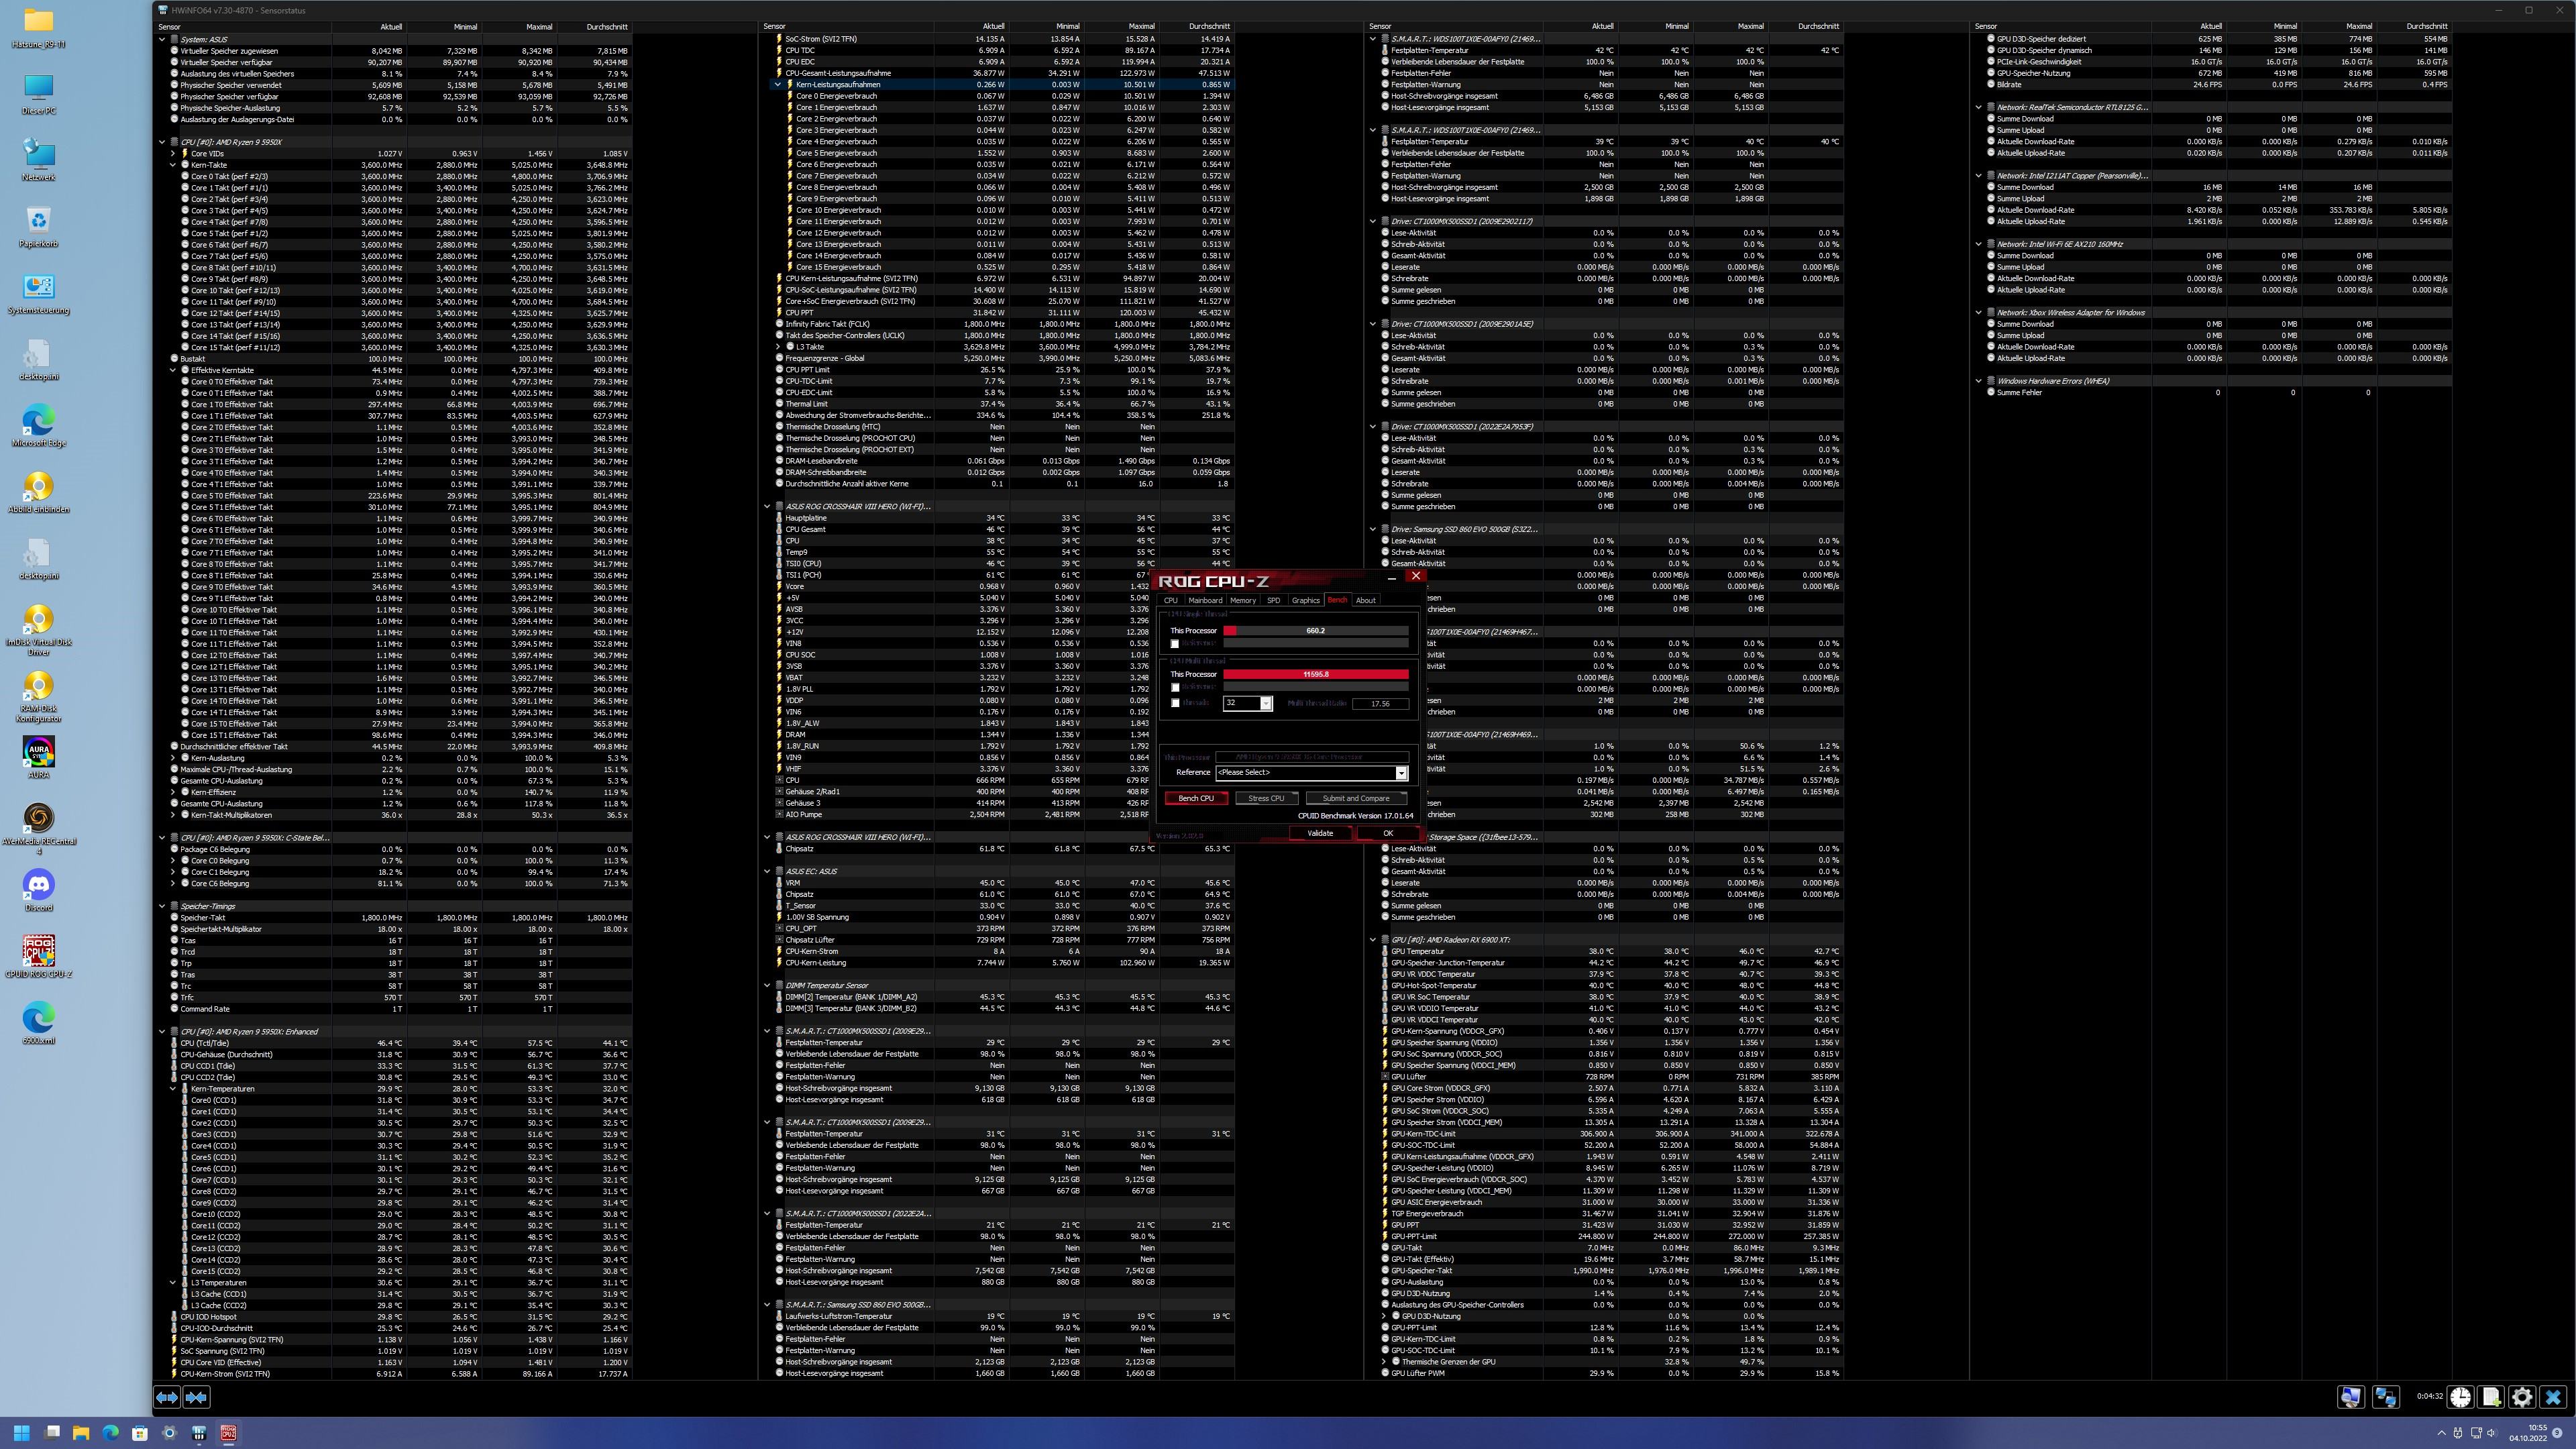Select the RAM-Disk Konfigurator desktop icon

(38, 696)
